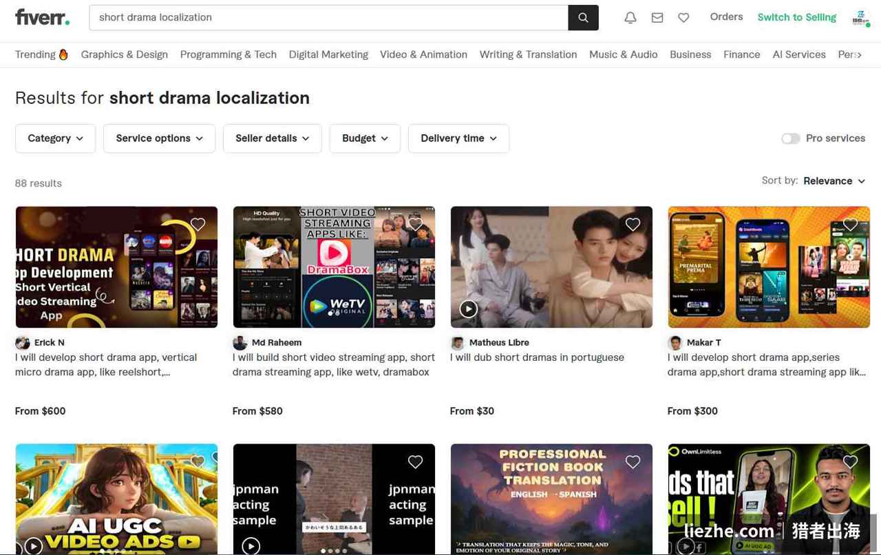
Task: Open Makar T seller name link
Action: [x=703, y=342]
